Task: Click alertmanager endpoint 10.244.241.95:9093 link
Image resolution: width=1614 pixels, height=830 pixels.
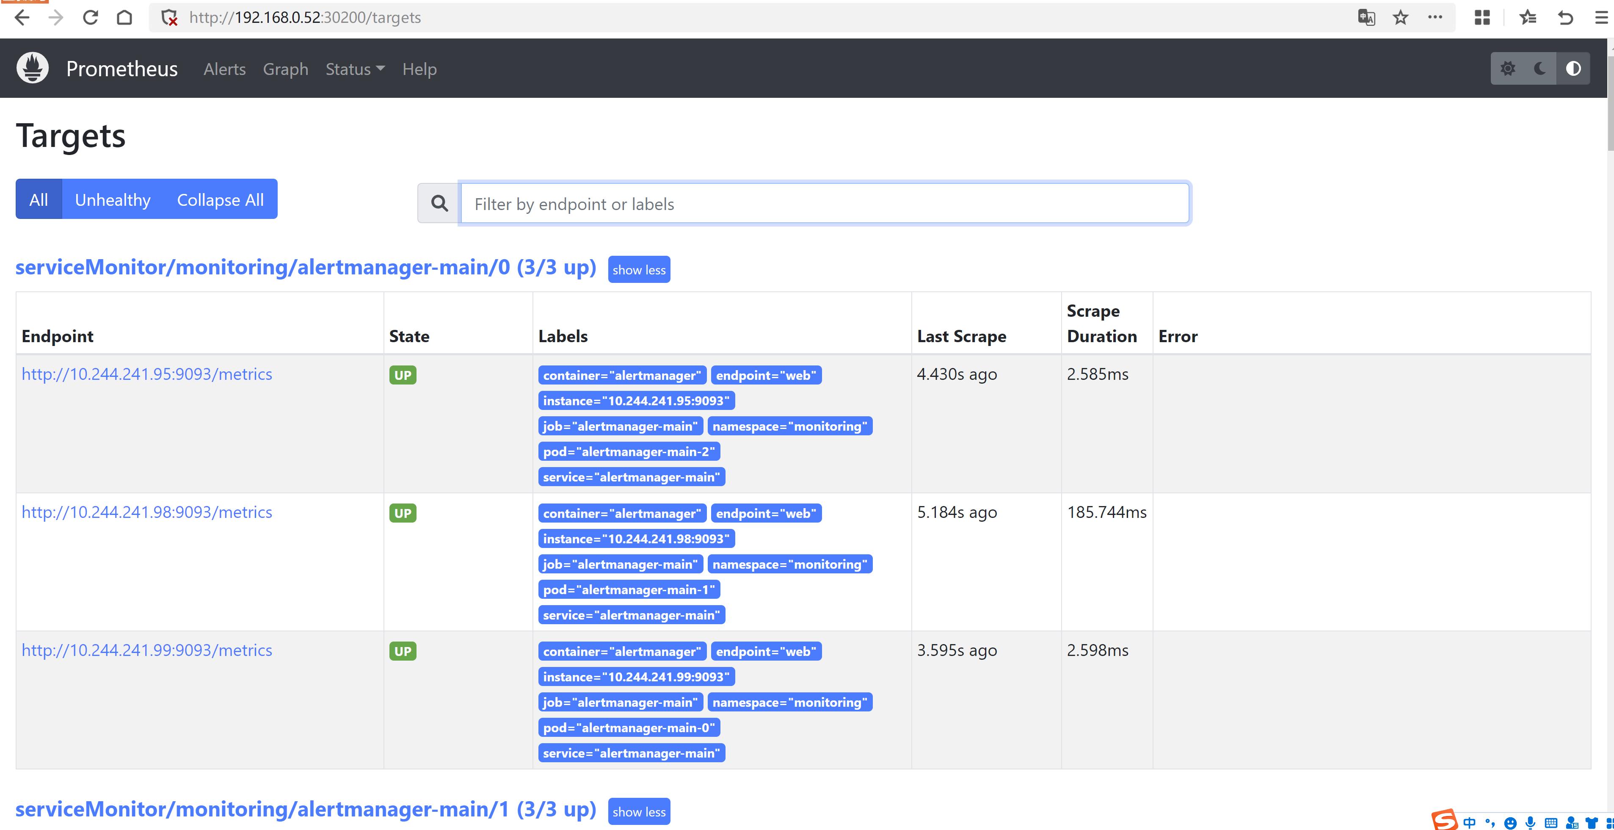Action: 146,373
